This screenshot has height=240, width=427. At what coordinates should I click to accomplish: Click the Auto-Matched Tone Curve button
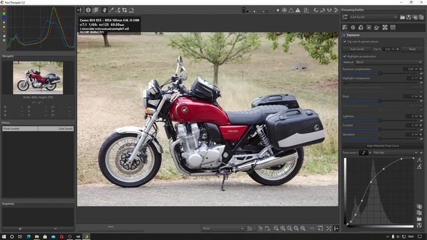coord(382,146)
